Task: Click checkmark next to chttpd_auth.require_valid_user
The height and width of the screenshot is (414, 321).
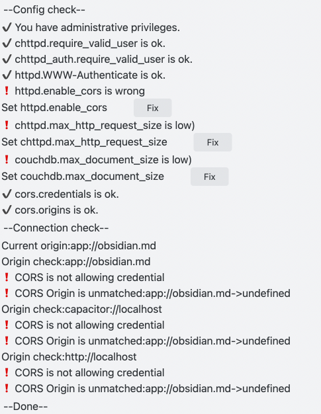Action: click(x=7, y=59)
